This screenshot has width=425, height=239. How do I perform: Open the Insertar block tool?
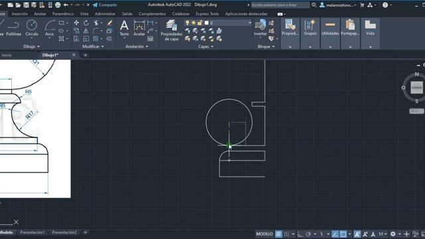[x=260, y=28]
